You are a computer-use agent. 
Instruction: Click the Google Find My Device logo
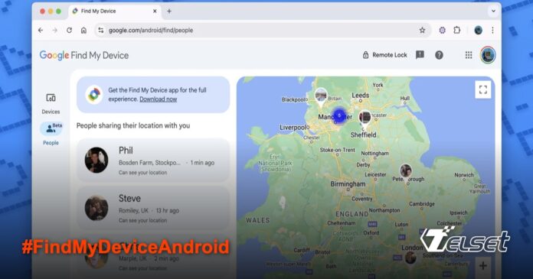click(x=84, y=55)
